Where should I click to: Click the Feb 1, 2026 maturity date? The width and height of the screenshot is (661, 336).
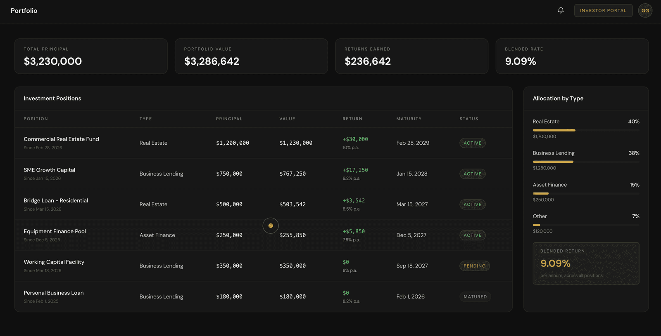pos(410,297)
